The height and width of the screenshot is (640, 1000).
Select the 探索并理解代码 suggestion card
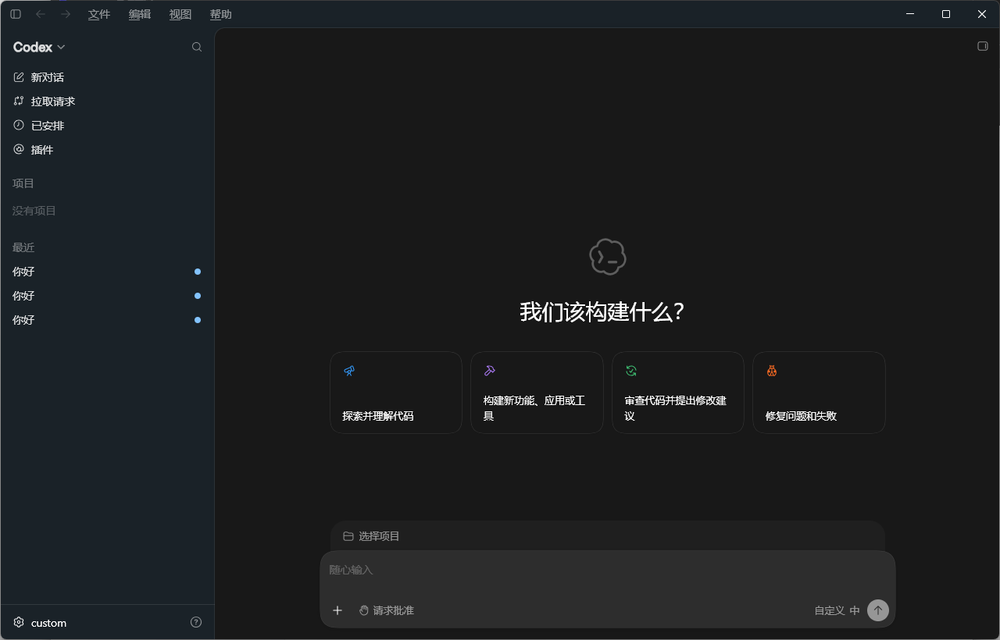pyautogui.click(x=396, y=393)
